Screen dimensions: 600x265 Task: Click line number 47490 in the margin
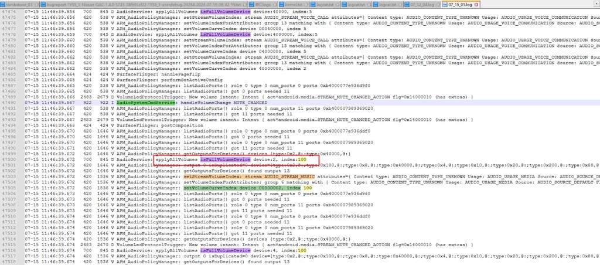point(9,103)
